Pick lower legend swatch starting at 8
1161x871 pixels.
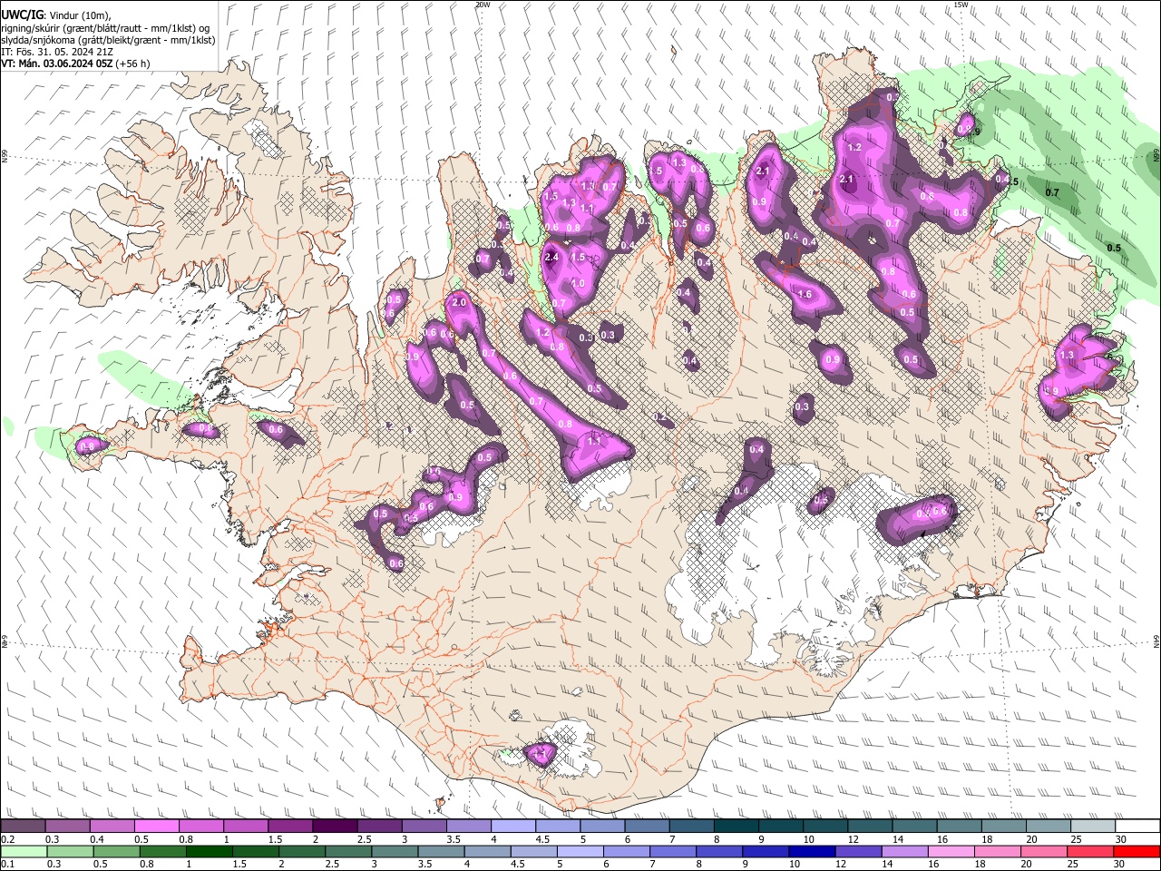pyautogui.click(x=719, y=851)
